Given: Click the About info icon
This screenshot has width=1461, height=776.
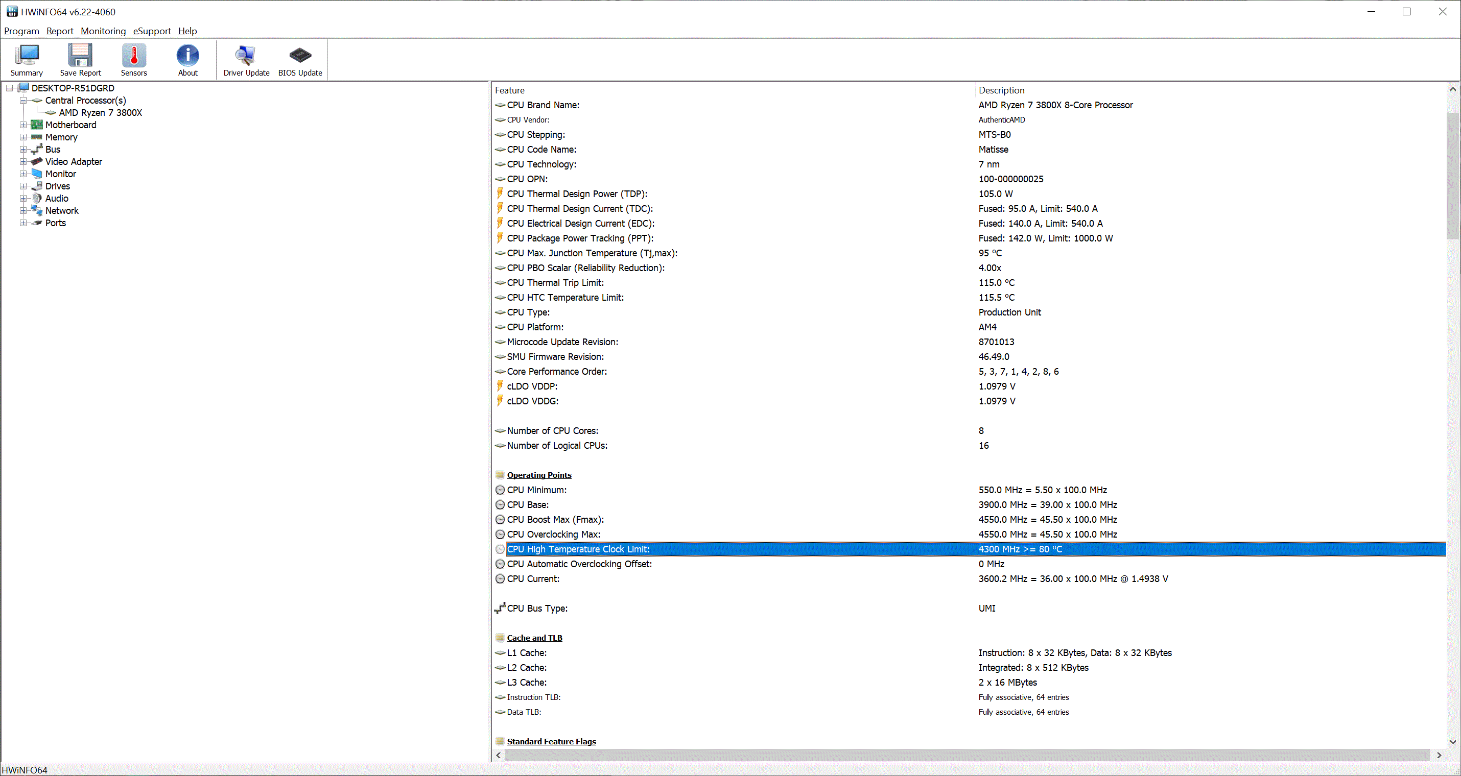Looking at the screenshot, I should click(187, 56).
